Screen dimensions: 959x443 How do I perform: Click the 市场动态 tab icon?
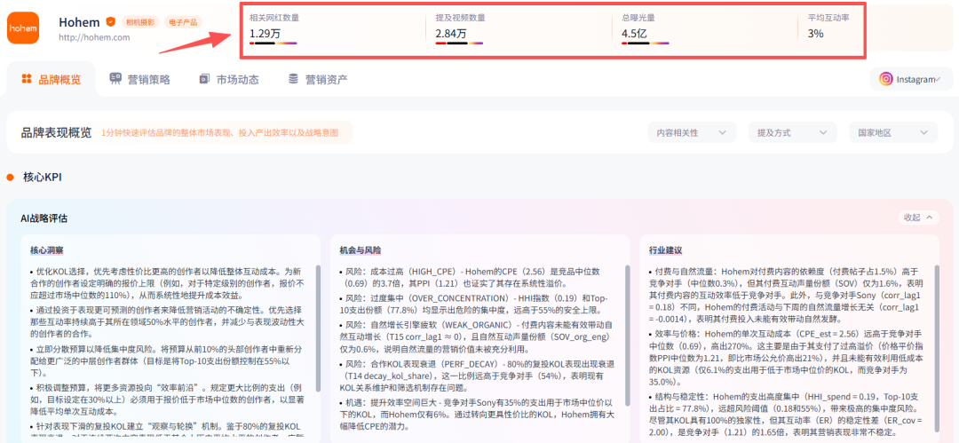204,79
